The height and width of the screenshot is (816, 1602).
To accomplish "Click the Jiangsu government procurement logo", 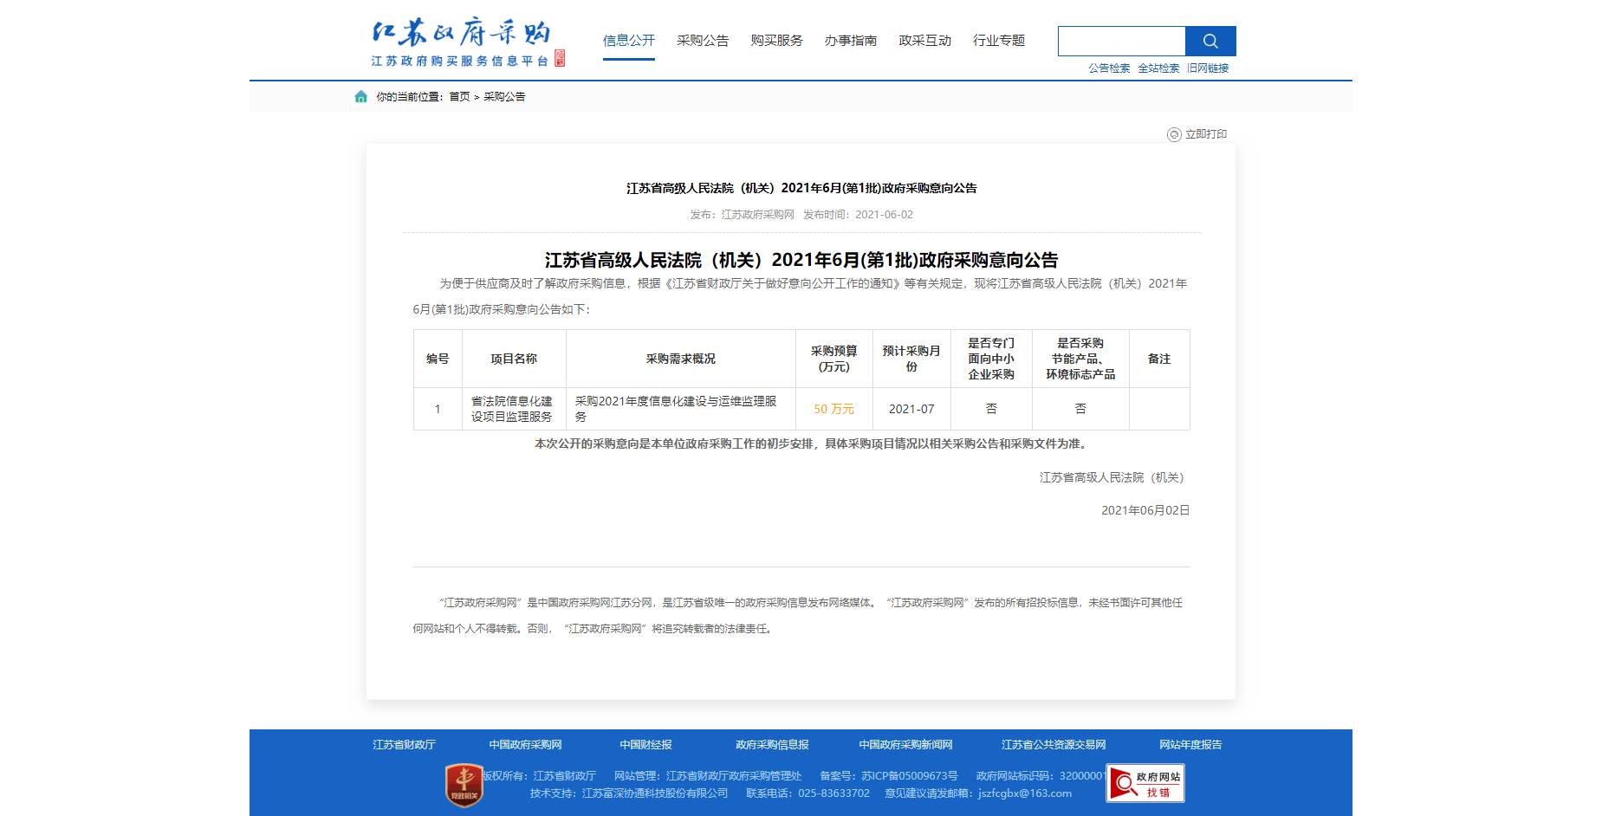I will click(460, 42).
